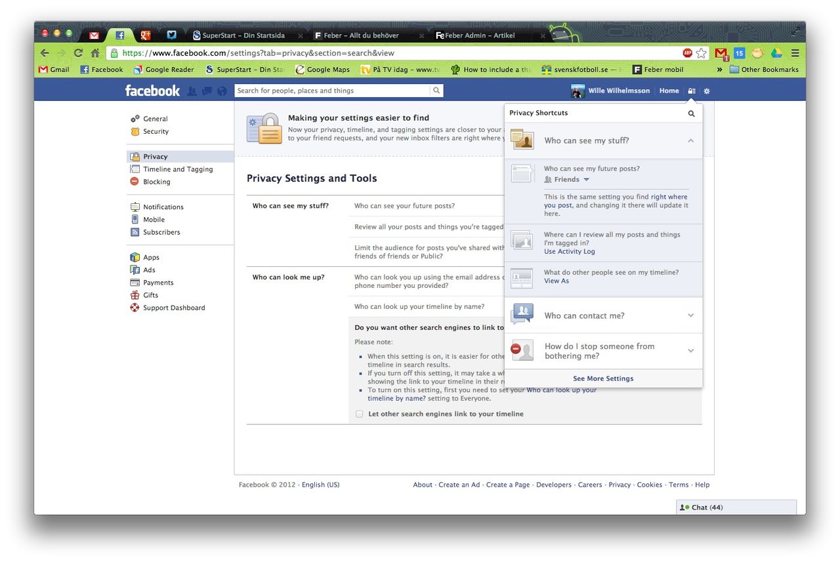Open the Help footer link
This screenshot has width=840, height=562.
click(x=702, y=485)
